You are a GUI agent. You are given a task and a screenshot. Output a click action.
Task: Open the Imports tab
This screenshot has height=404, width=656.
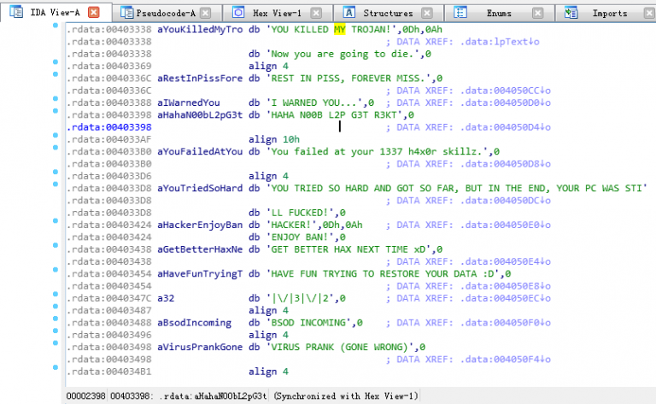(x=609, y=13)
